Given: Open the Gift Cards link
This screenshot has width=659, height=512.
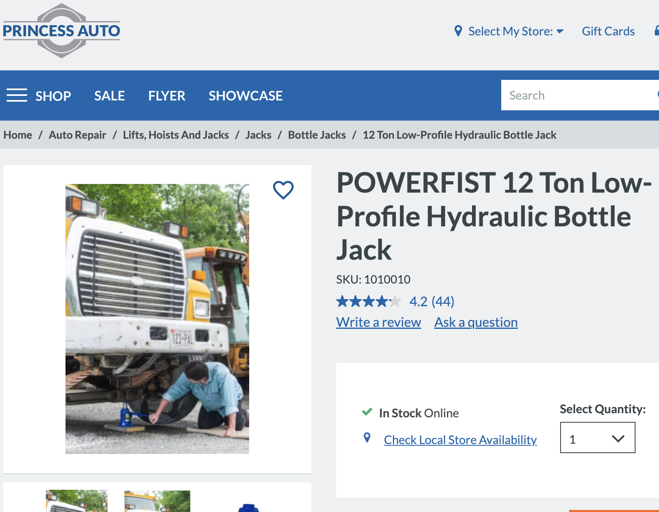Looking at the screenshot, I should coord(608,31).
